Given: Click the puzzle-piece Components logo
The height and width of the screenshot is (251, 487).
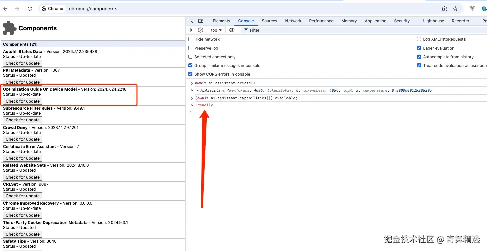Looking at the screenshot, I should pyautogui.click(x=9, y=28).
